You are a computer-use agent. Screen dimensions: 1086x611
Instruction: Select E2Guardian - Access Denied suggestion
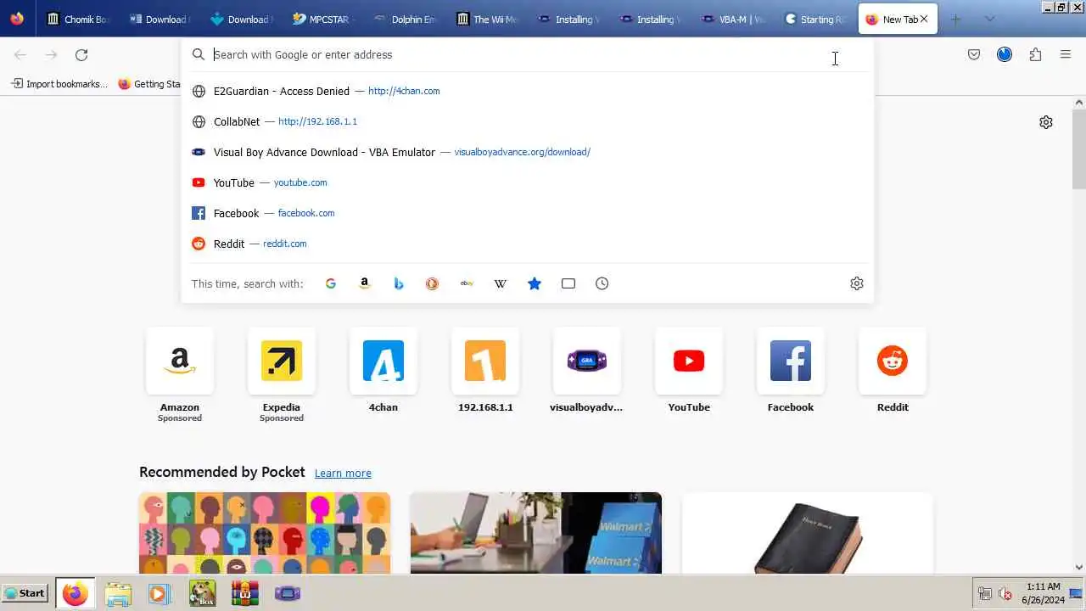click(x=527, y=91)
